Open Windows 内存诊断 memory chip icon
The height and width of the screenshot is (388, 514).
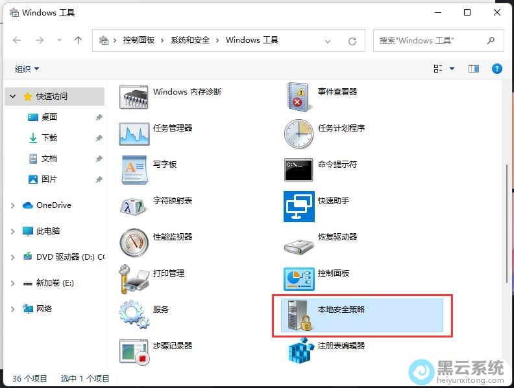point(134,97)
